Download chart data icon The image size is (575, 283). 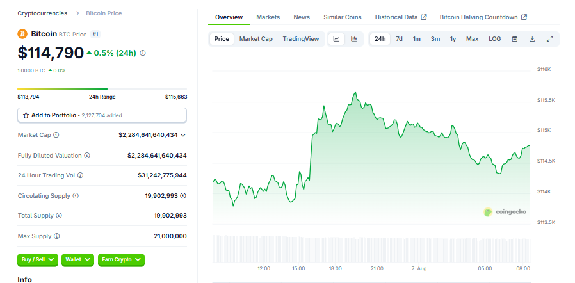coord(532,39)
